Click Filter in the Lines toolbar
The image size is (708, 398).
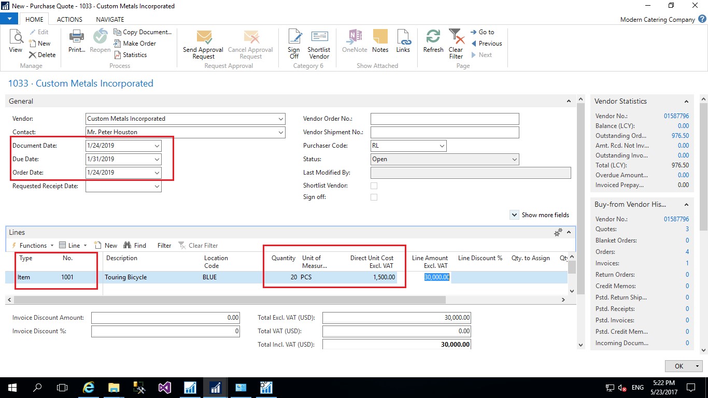(164, 246)
